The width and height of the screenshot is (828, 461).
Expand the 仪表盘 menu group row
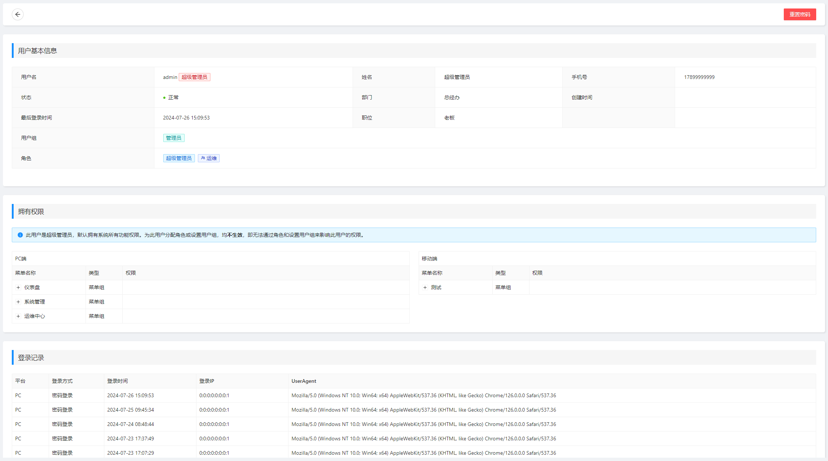[x=18, y=287]
